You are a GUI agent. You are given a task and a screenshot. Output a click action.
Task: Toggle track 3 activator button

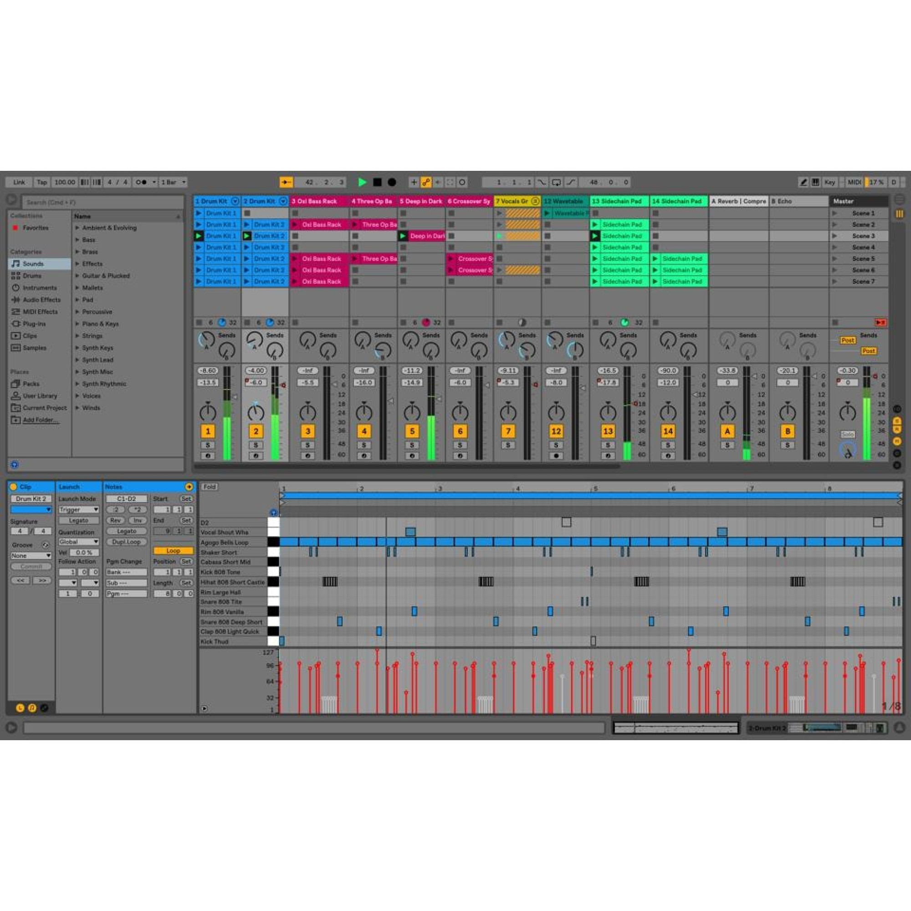click(307, 431)
